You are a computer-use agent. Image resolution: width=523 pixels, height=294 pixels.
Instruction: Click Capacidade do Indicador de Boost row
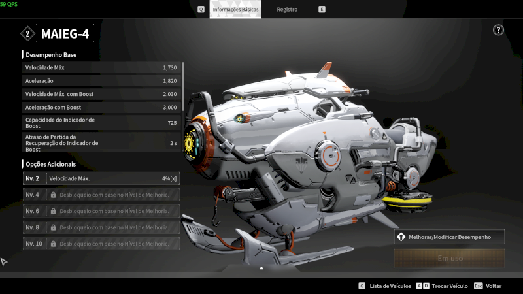pyautogui.click(x=101, y=123)
